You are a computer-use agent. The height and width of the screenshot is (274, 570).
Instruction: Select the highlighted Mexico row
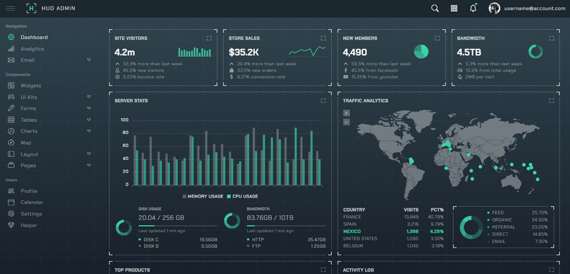(393, 232)
